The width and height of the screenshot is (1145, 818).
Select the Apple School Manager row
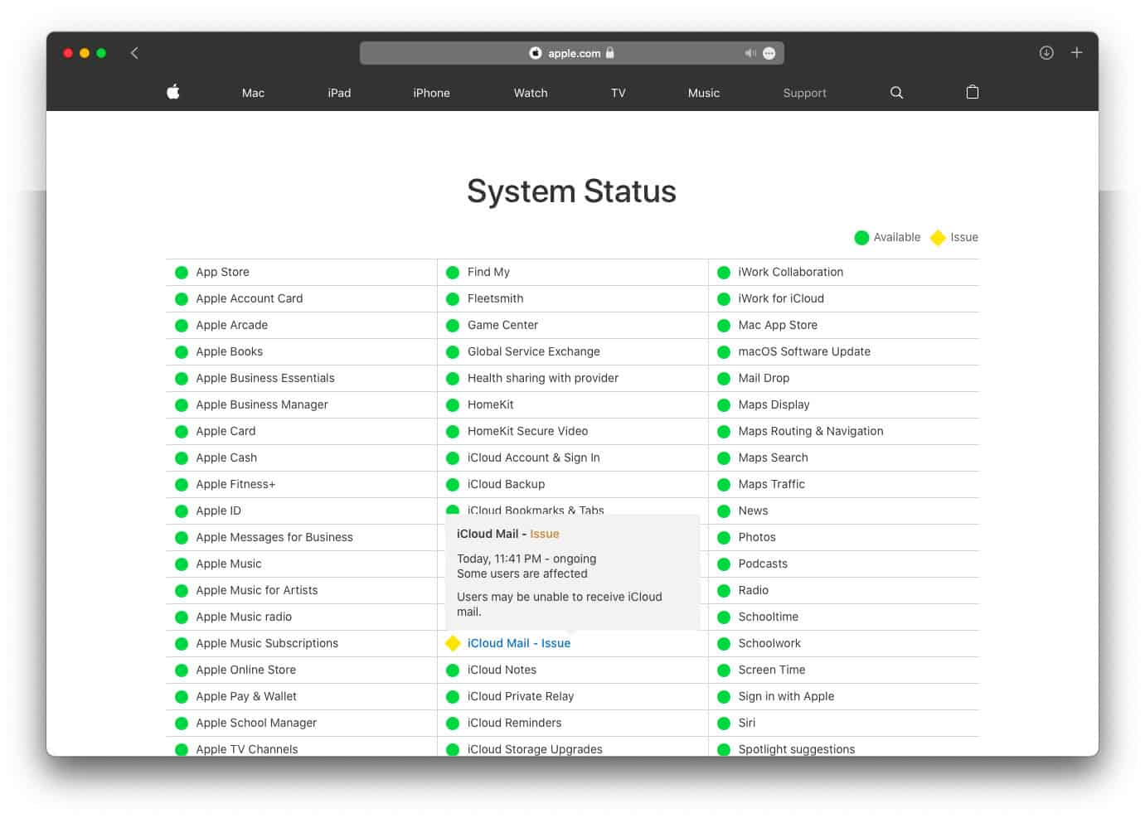(302, 723)
